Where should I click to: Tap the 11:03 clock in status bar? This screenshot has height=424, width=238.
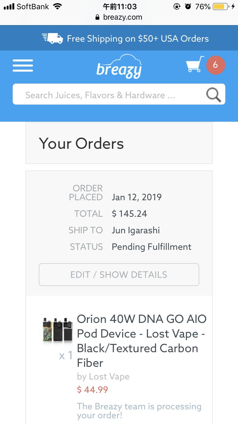pyautogui.click(x=120, y=6)
